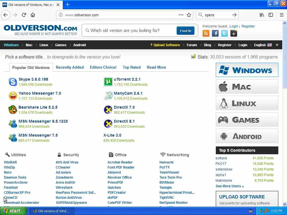Open a new tab with the plus button
Viewport: 287px width, 215px height.
(67, 4)
